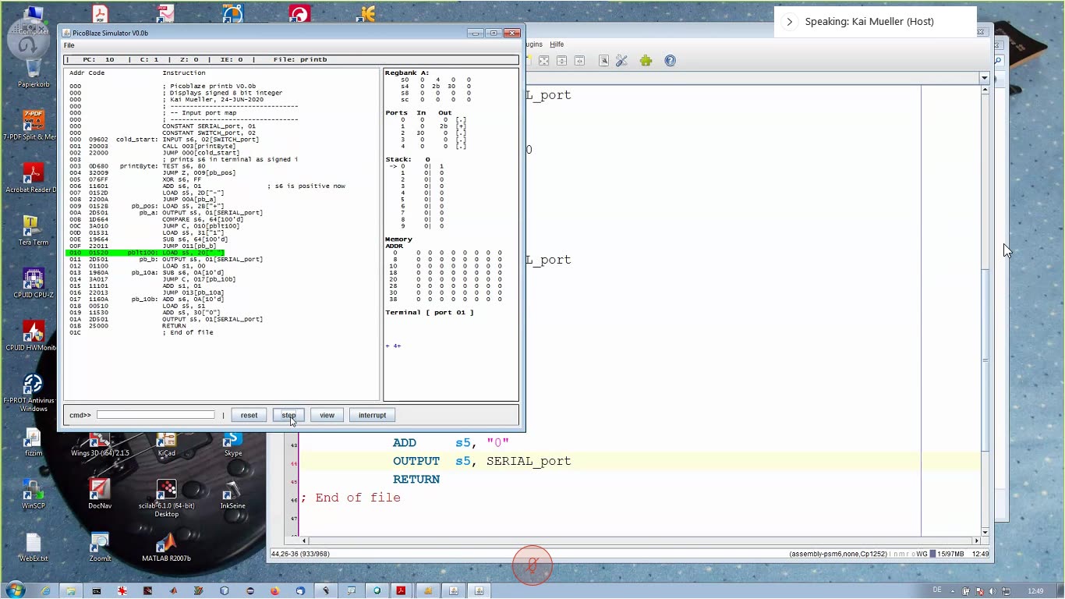Viewport: 1065px width, 599px height.
Task: Trigger the interrupt button in the simulator
Action: pyautogui.click(x=372, y=415)
